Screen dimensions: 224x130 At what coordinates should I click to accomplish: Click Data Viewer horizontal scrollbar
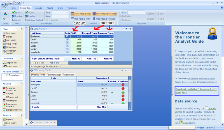(x=100, y=63)
